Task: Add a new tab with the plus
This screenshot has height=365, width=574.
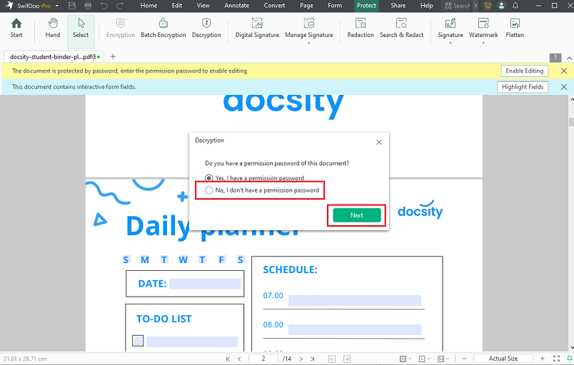Action: coord(113,56)
